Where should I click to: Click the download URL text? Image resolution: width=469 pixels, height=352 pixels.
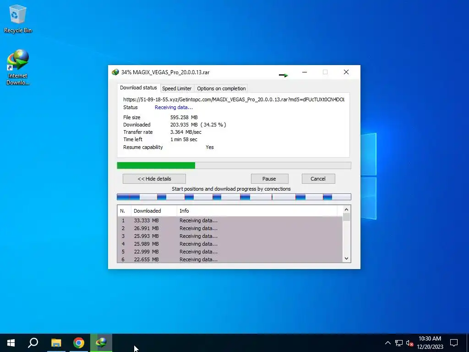(234, 99)
